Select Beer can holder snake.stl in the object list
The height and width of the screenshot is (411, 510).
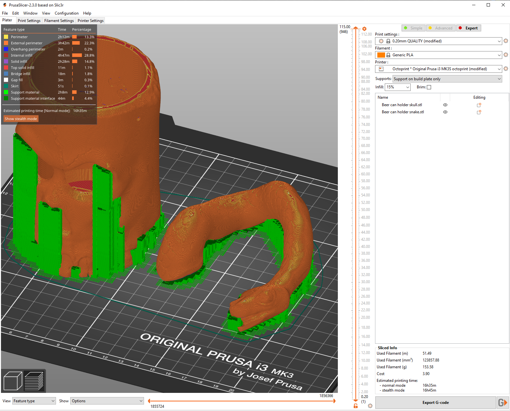coord(403,112)
